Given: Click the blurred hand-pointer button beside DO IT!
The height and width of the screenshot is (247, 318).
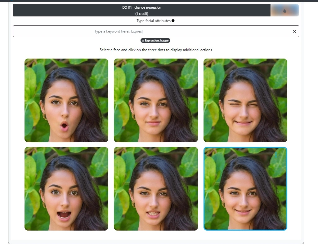Looking at the screenshot, I should click(x=284, y=10).
